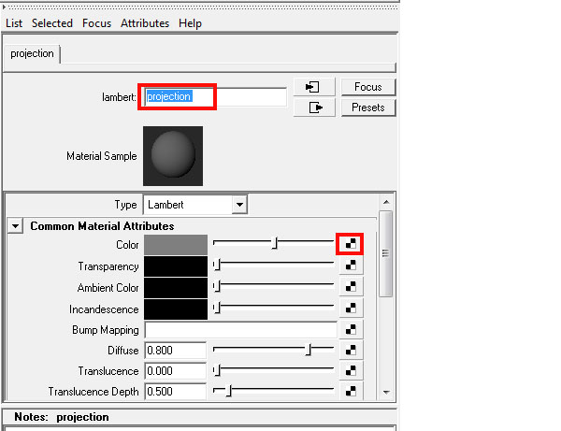The image size is (561, 431).
Task: Select the projection tab
Action: [32, 53]
